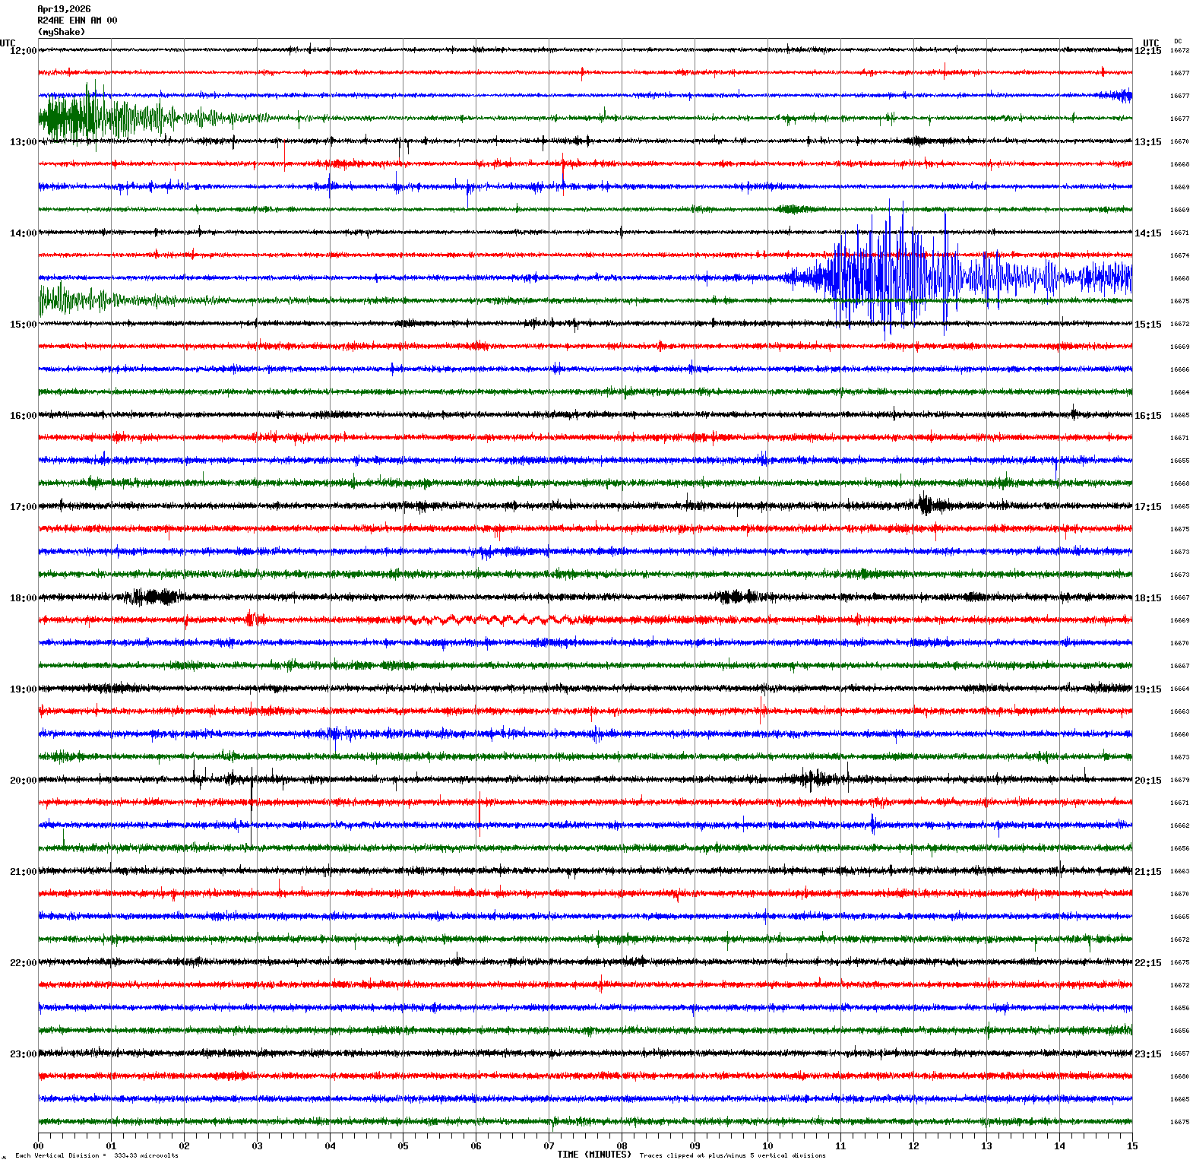Click the '00' minute tick label on bottom axis
This screenshot has height=1166, width=1193.
click(x=38, y=1146)
